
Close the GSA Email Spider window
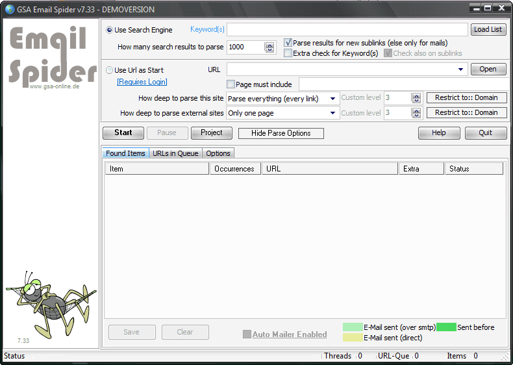tap(501, 8)
